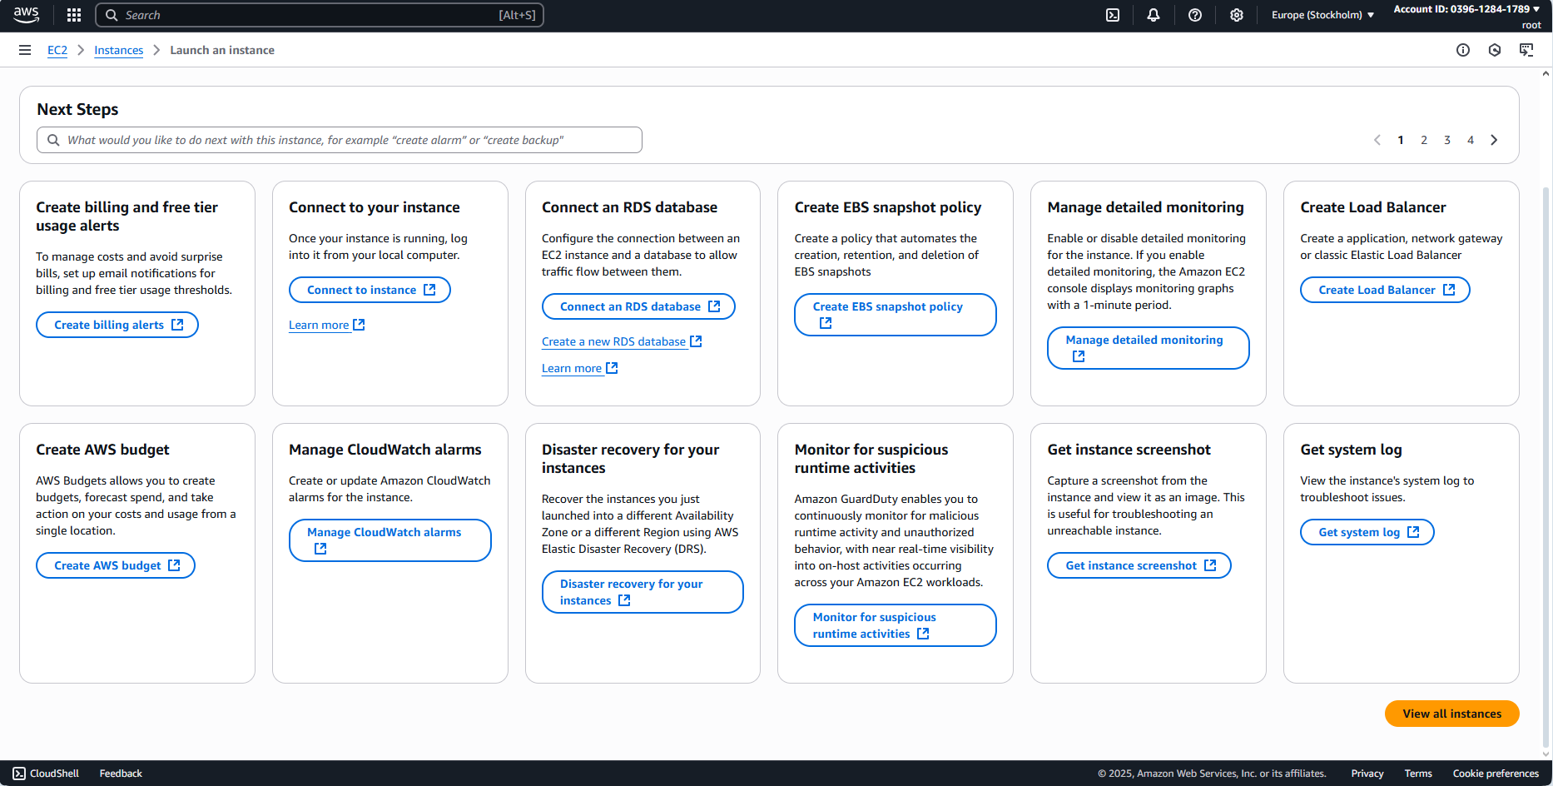Click the AWS logo home icon
Viewport: 1553px width, 786px height.
click(x=27, y=15)
